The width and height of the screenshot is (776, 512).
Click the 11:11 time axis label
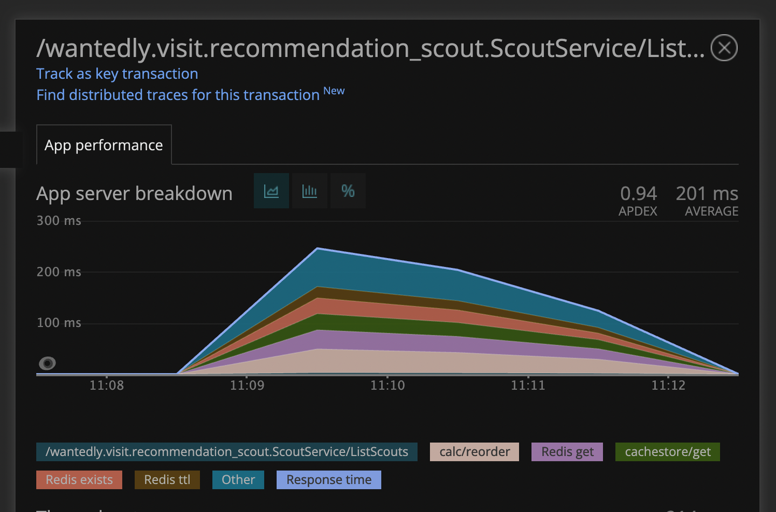click(x=528, y=385)
